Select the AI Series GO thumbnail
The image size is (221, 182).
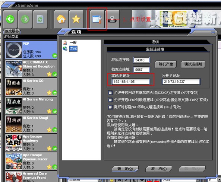pyautogui.click(x=14, y=87)
